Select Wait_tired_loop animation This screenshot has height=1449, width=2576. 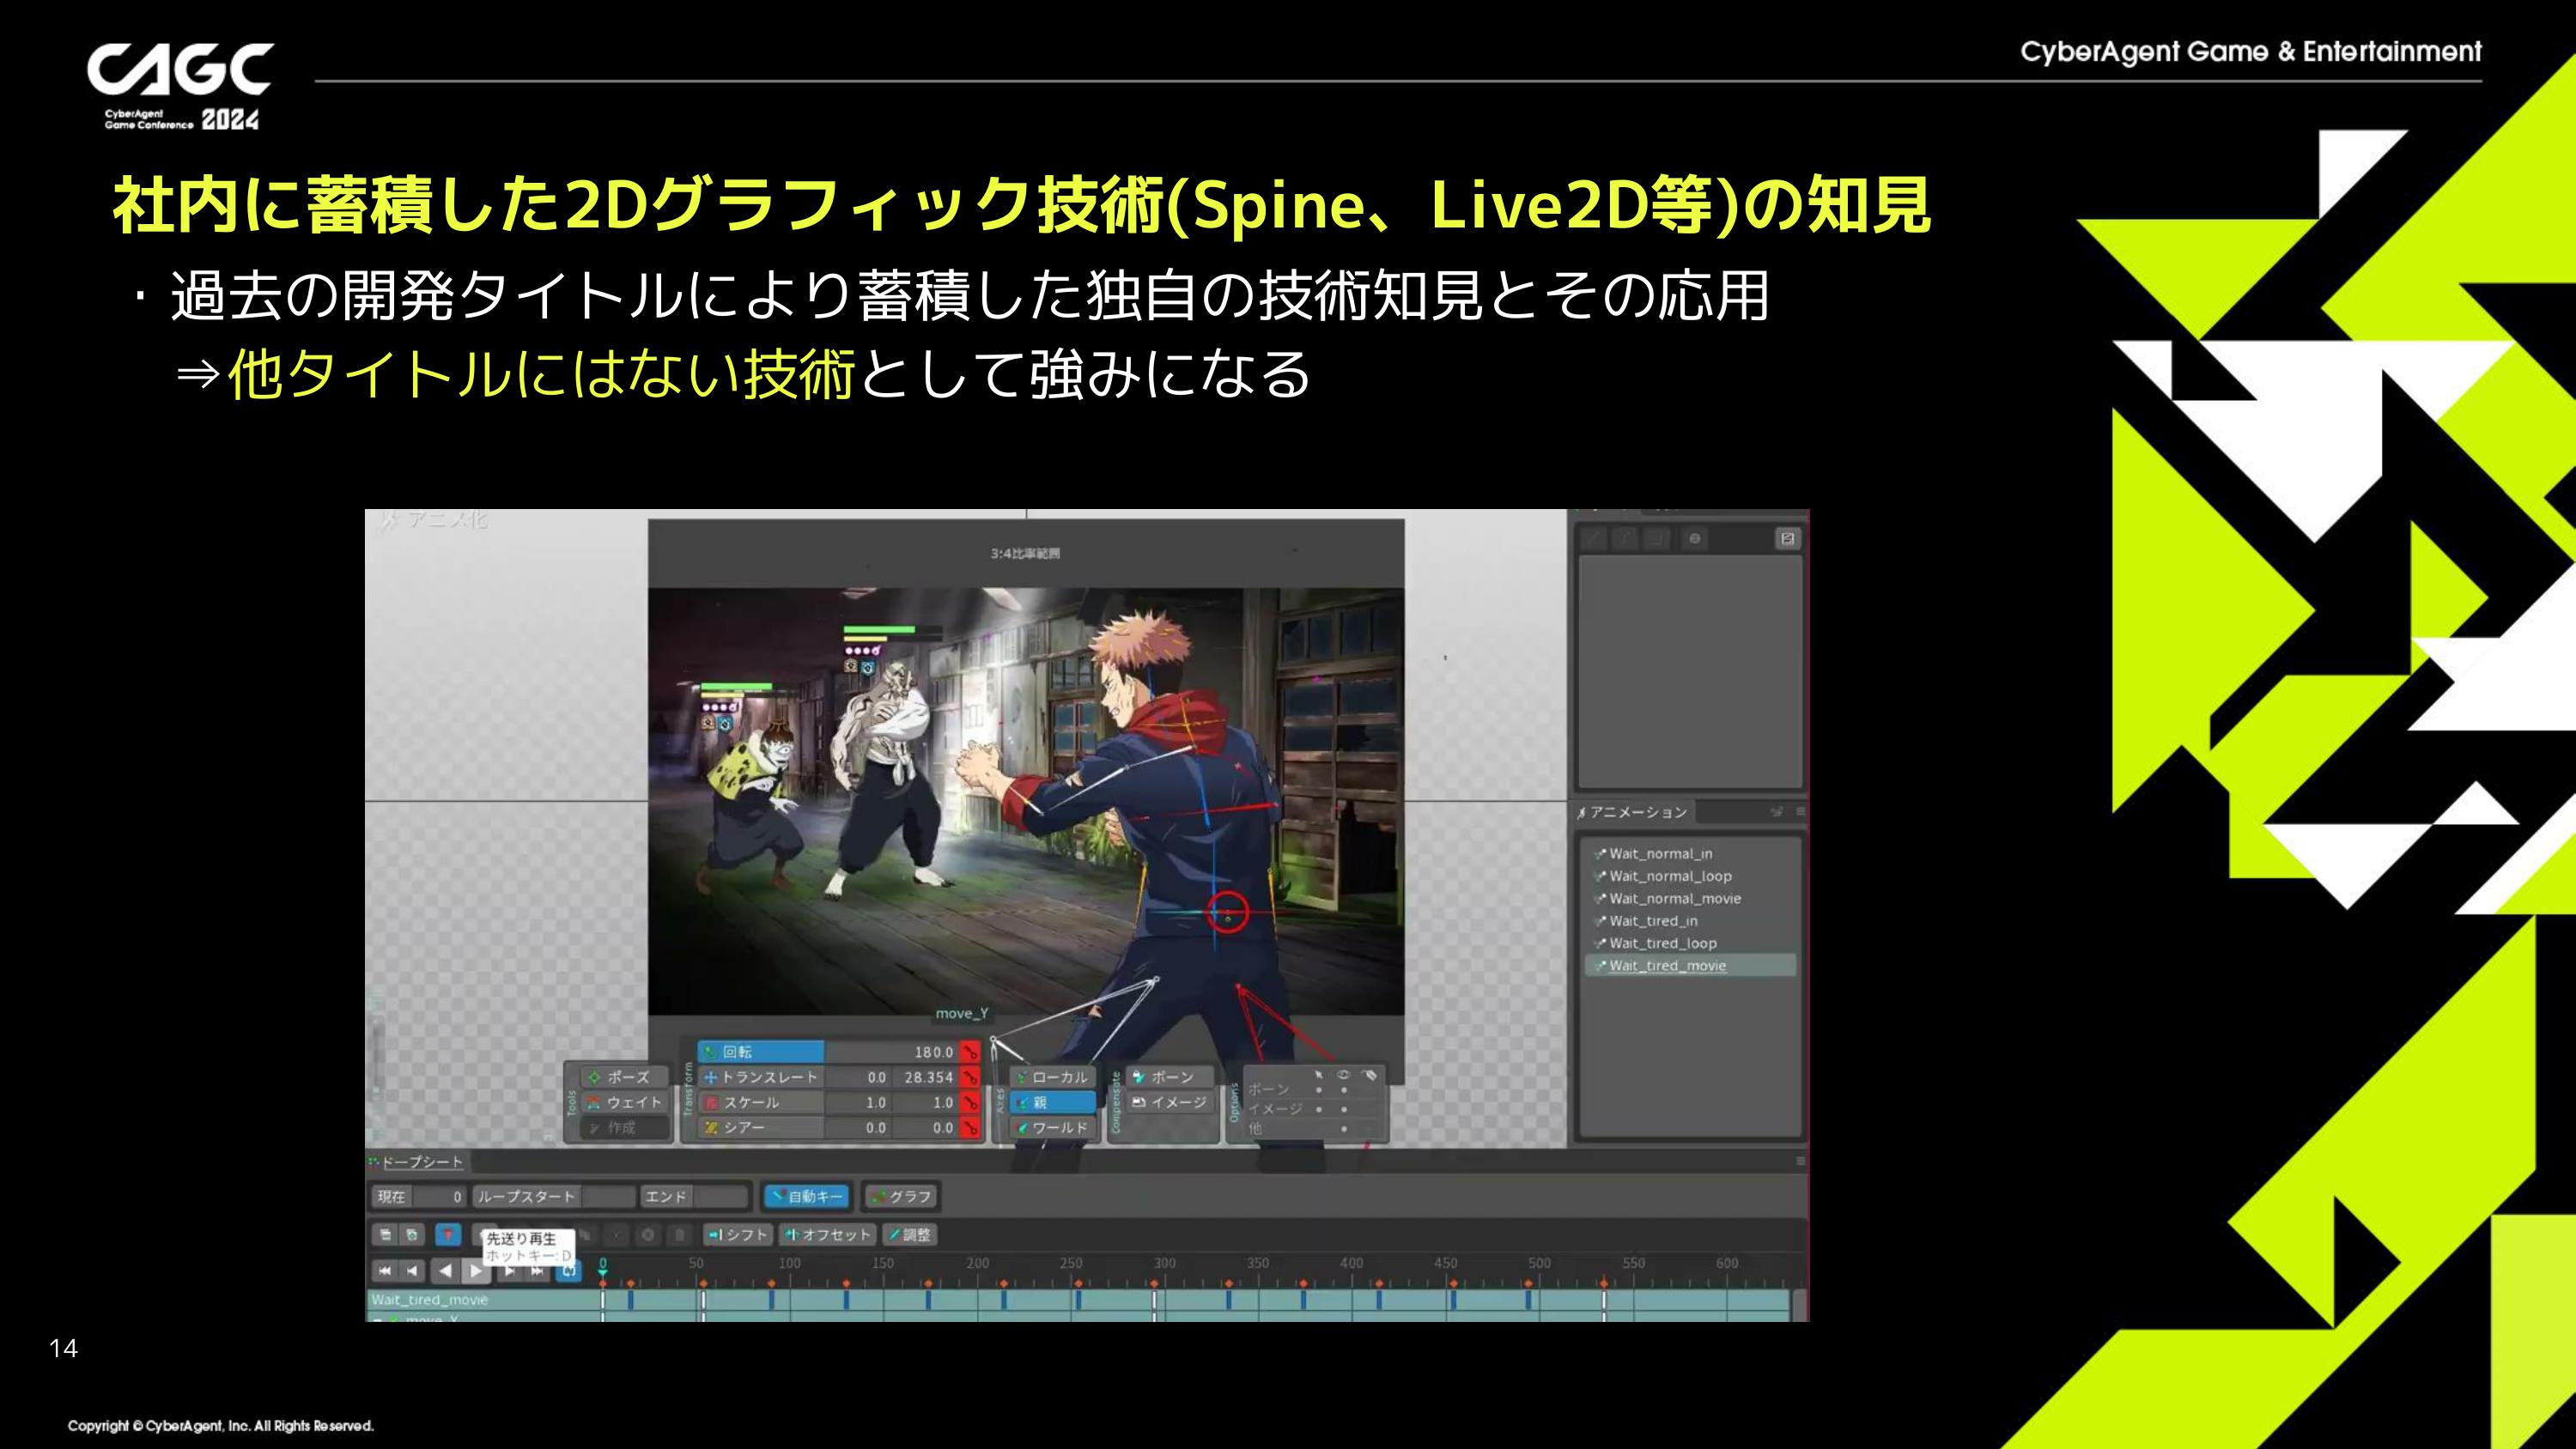click(1690, 943)
